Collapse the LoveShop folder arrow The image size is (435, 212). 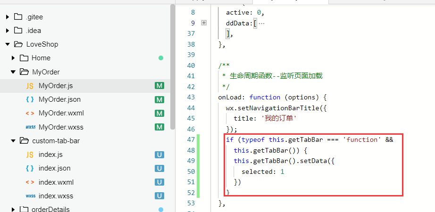click(x=8, y=44)
